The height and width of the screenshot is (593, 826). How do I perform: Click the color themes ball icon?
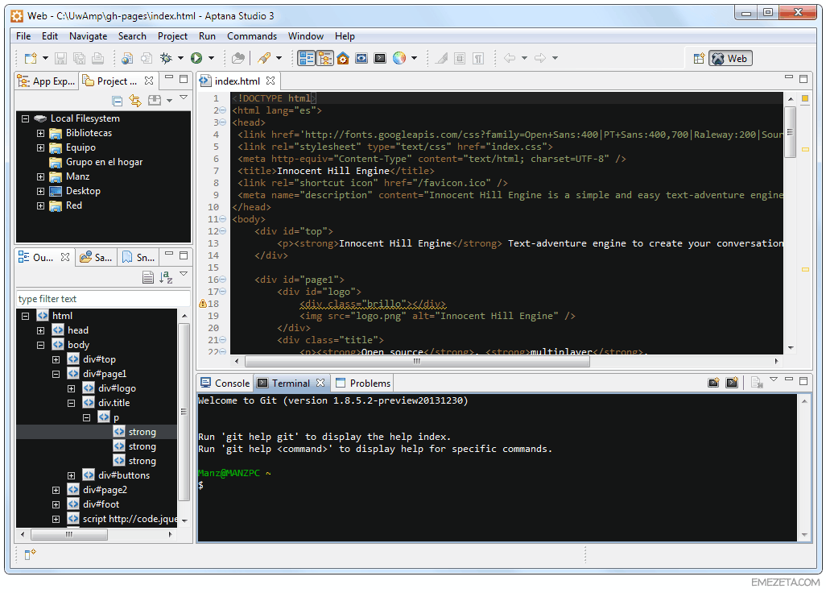coord(399,58)
